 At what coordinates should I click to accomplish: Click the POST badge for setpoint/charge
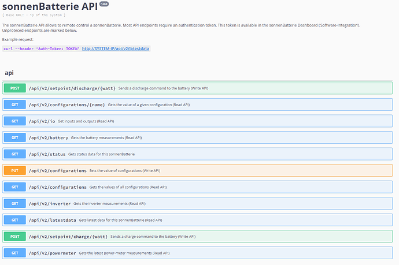[15, 237]
